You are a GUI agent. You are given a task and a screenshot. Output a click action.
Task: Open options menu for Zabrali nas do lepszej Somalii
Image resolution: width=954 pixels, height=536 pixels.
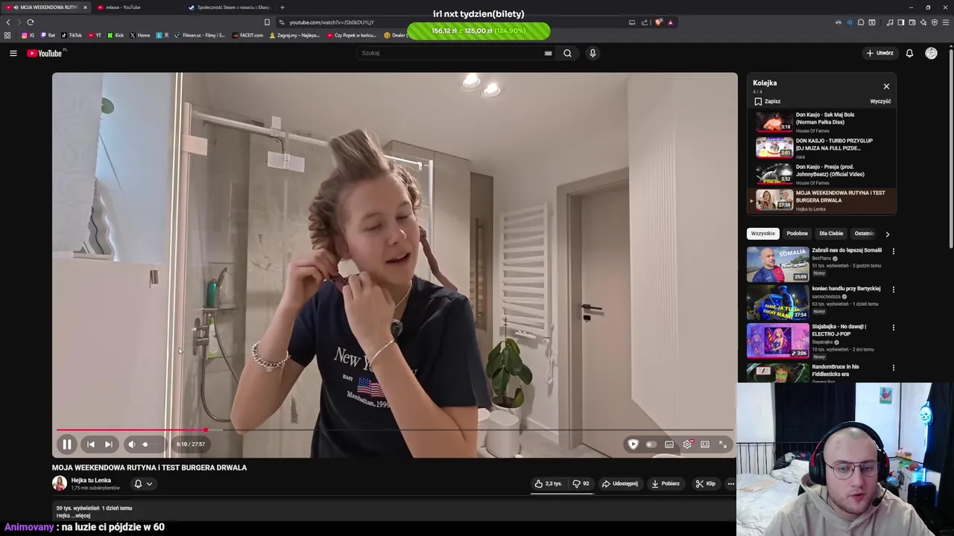(893, 251)
